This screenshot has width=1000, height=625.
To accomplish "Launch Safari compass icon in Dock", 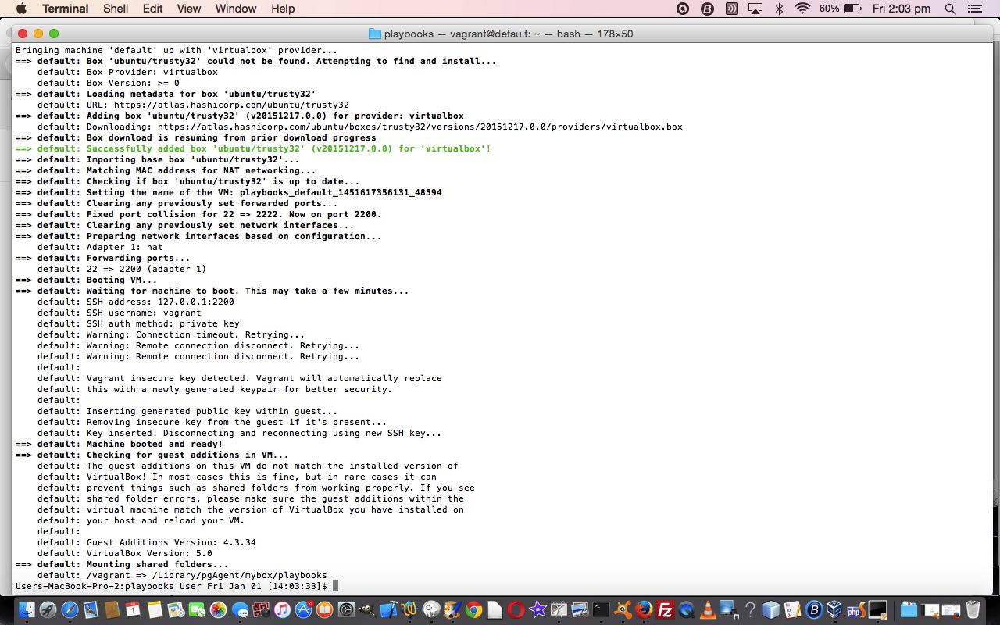I will (x=70, y=610).
